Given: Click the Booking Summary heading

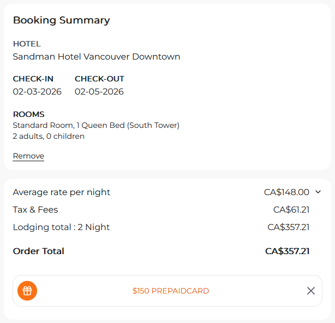Looking at the screenshot, I should (x=62, y=21).
